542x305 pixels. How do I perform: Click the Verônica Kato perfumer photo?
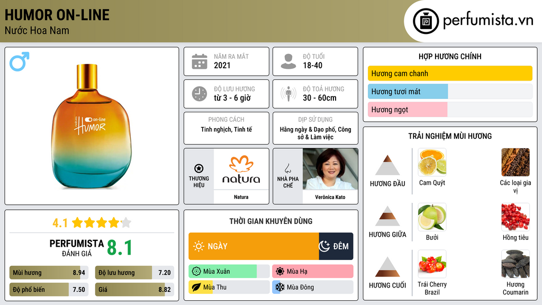pyautogui.click(x=330, y=169)
